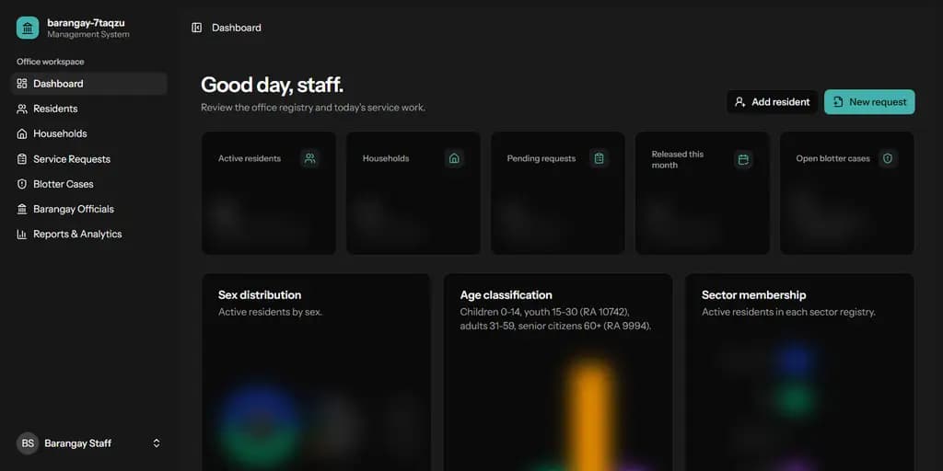This screenshot has width=943, height=471.
Task: Click the Pending requests label
Action: click(541, 158)
